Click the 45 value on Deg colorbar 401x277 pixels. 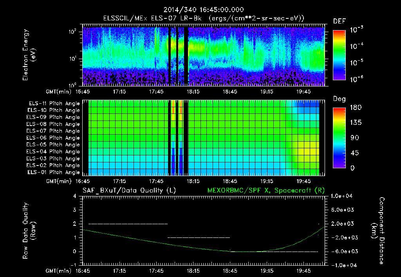(x=354, y=153)
